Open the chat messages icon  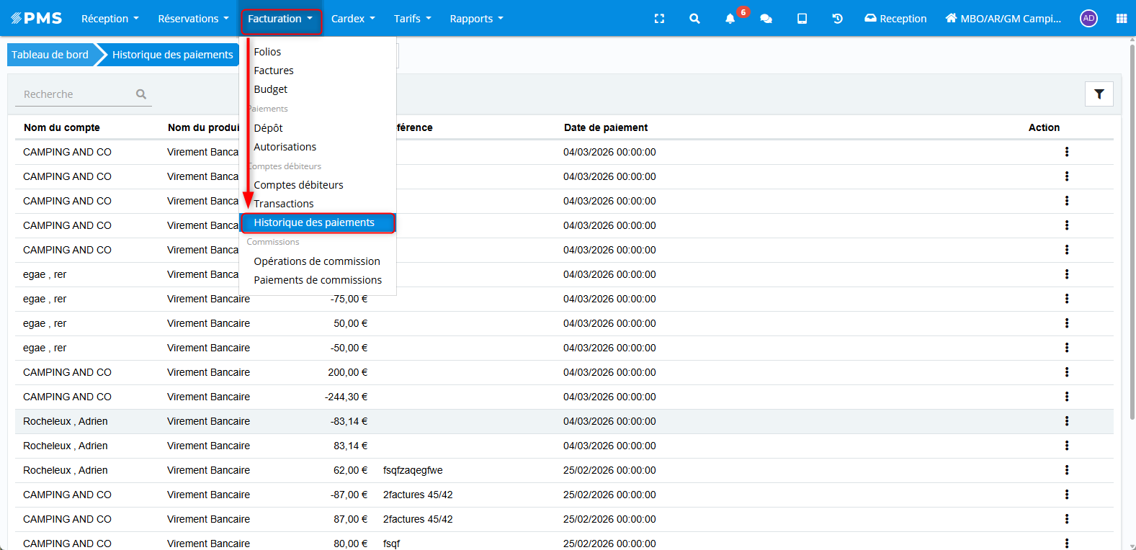point(766,19)
